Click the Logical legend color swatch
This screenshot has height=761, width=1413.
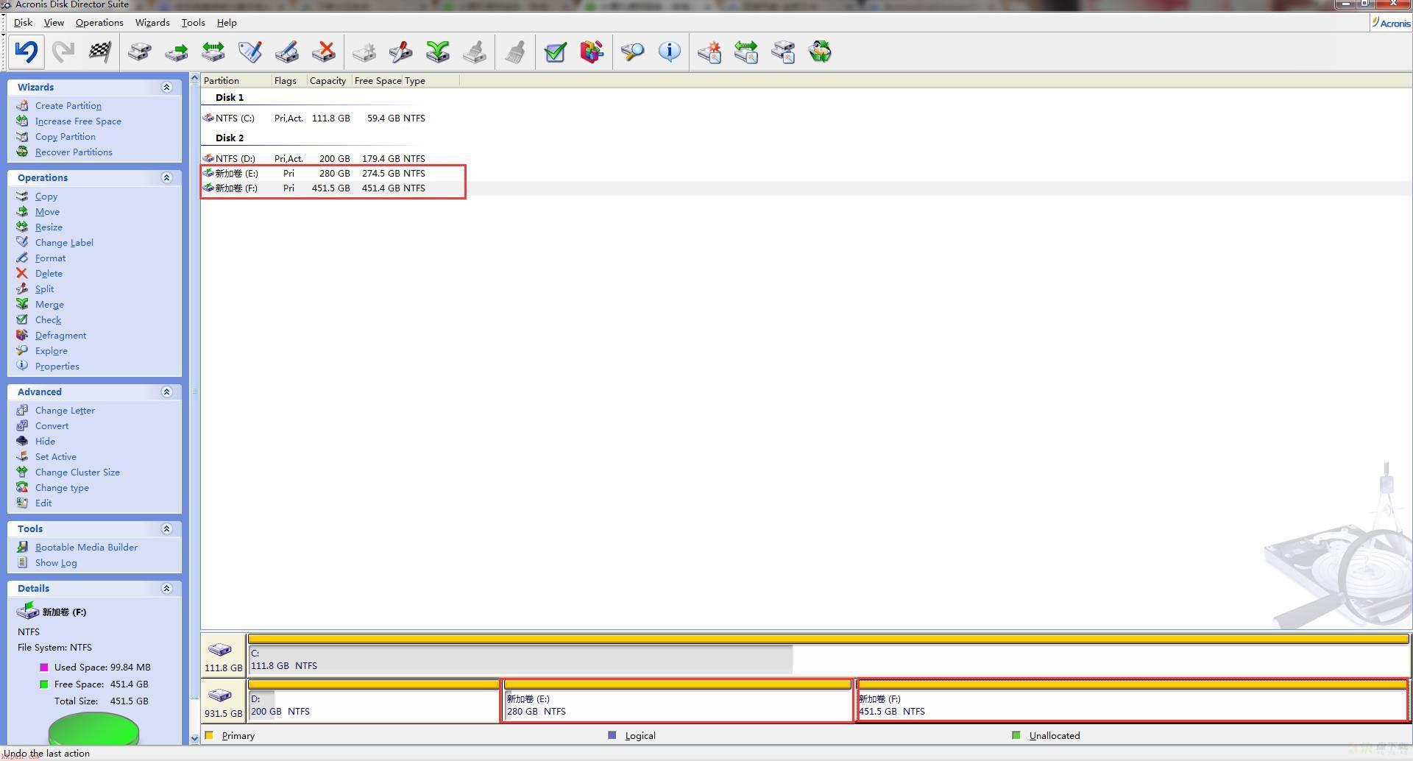(x=612, y=735)
